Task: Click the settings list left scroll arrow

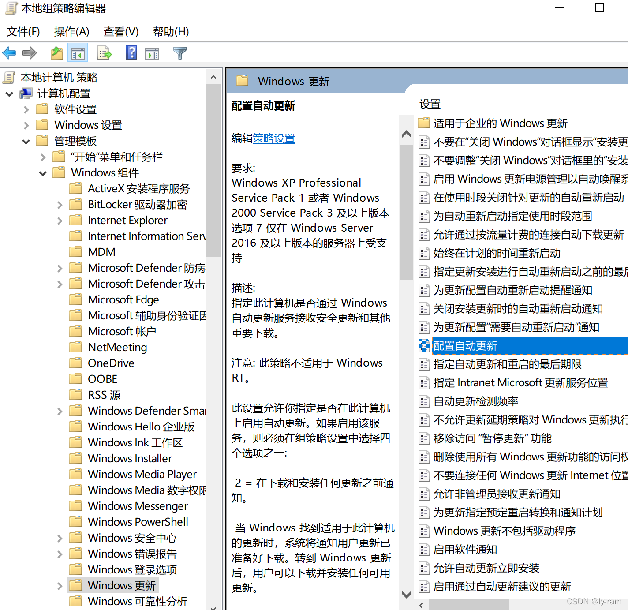Action: [x=421, y=605]
